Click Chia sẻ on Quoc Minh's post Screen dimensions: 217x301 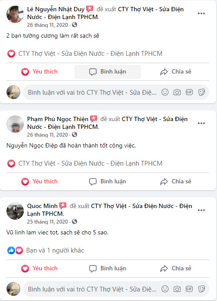[176, 269]
